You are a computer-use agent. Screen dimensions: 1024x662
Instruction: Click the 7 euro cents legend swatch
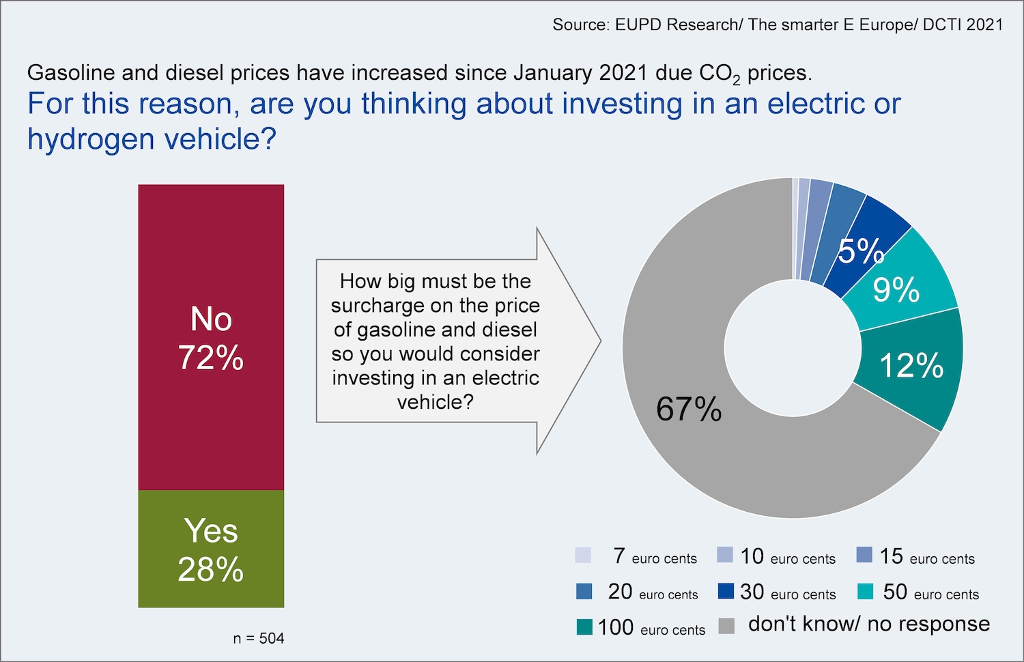pos(583,555)
